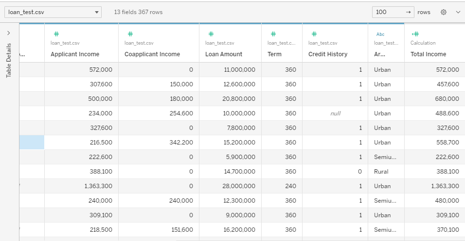Click the Rural area cell
465x241 pixels.
386,172
